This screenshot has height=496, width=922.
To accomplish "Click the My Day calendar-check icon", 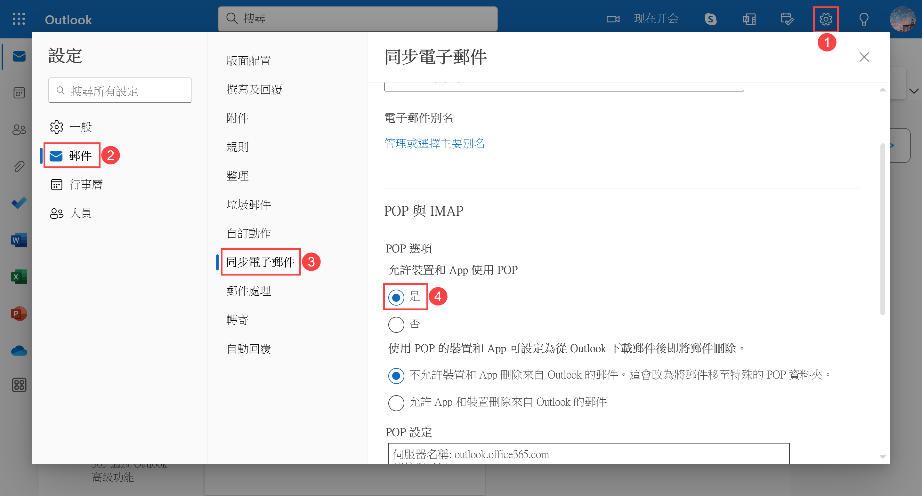I will (787, 19).
